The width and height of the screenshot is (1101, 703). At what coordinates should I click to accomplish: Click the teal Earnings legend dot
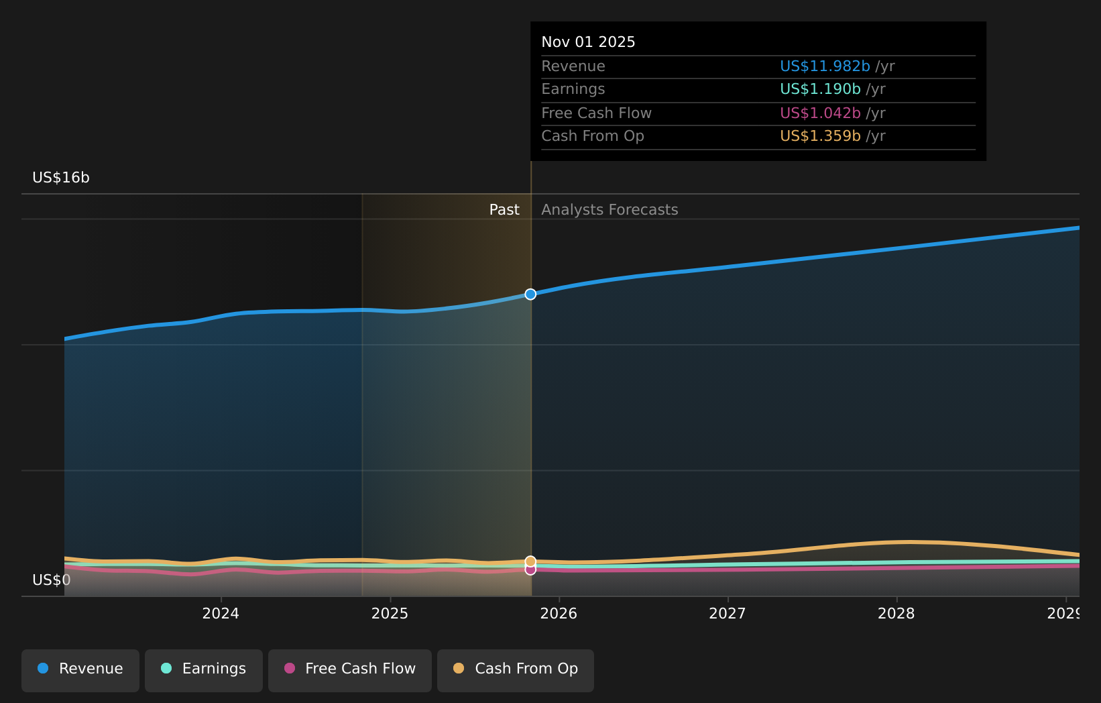[166, 668]
